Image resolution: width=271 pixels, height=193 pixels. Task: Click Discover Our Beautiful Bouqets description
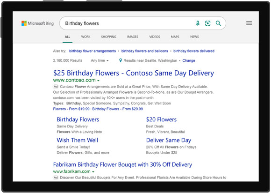click(143, 178)
